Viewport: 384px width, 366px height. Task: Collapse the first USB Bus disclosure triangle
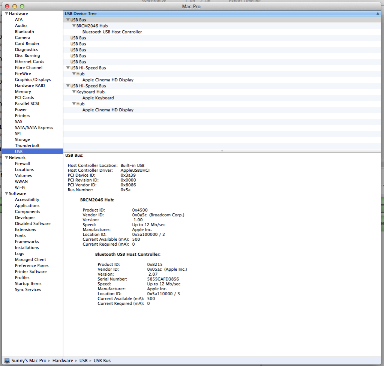(68, 20)
